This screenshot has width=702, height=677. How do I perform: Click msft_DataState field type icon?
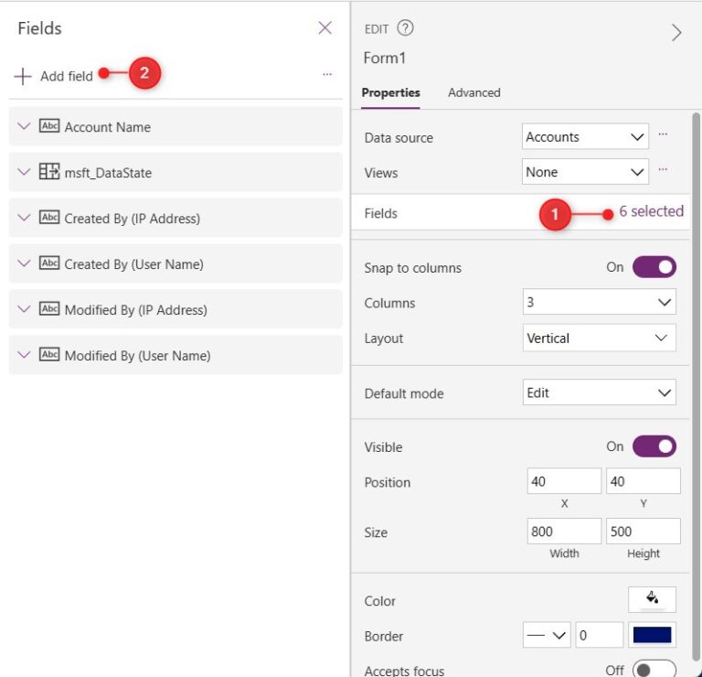[49, 172]
